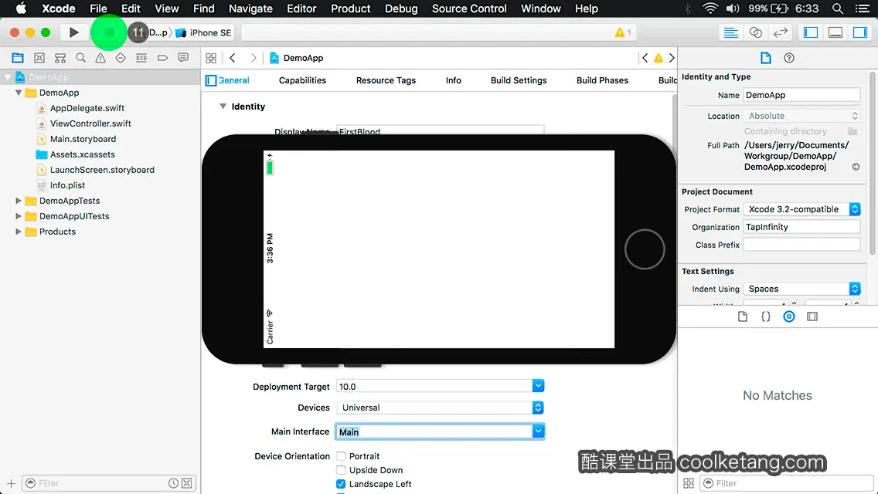Open the Info tab
The image size is (878, 494).
454,80
